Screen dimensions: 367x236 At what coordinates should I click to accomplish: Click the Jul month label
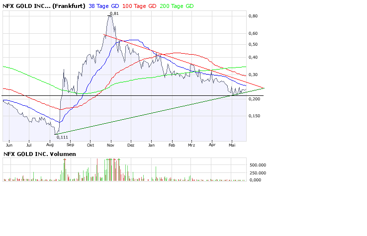click(29, 145)
